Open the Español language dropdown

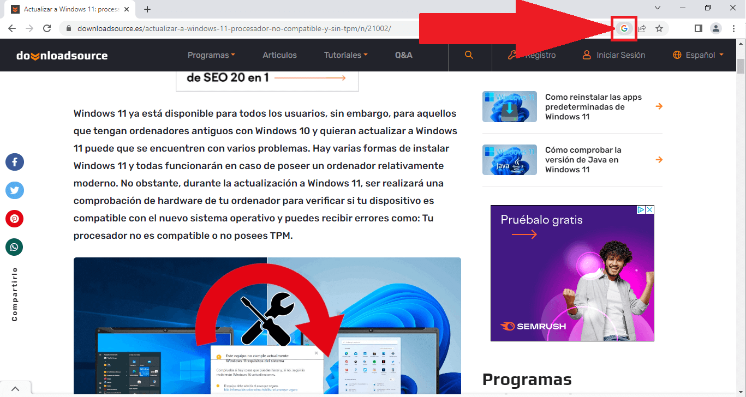pyautogui.click(x=699, y=55)
